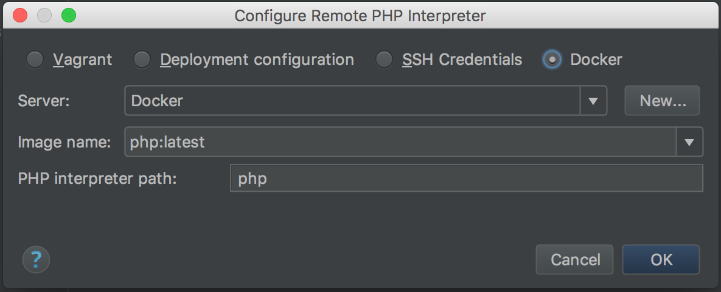Image resolution: width=721 pixels, height=292 pixels.
Task: Confirm with the OK button
Action: click(x=661, y=259)
